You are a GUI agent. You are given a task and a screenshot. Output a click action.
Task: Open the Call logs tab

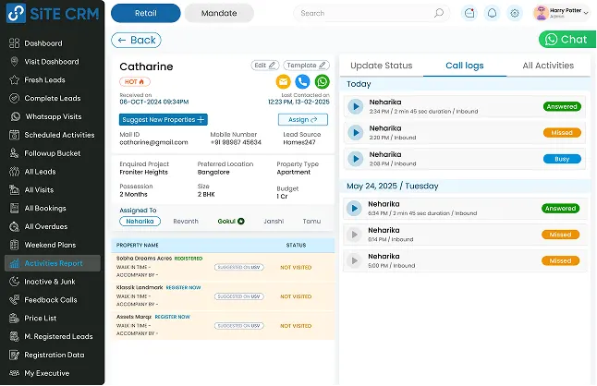tap(465, 66)
